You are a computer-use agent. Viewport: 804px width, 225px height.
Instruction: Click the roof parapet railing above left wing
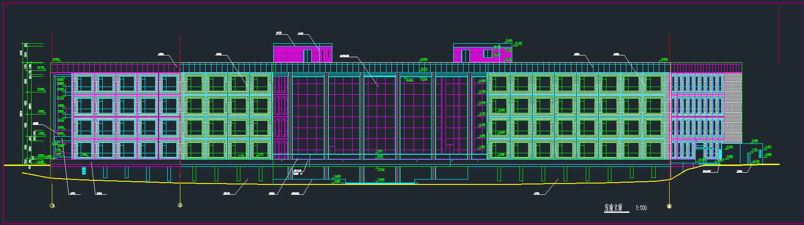[x=115, y=68]
